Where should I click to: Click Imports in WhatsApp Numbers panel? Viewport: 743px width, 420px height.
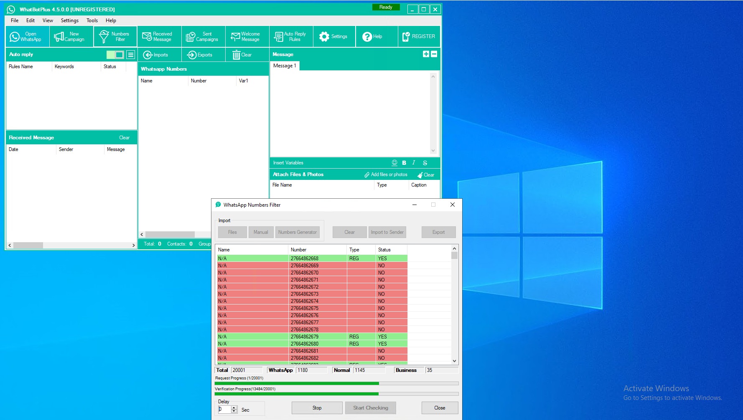click(x=159, y=55)
